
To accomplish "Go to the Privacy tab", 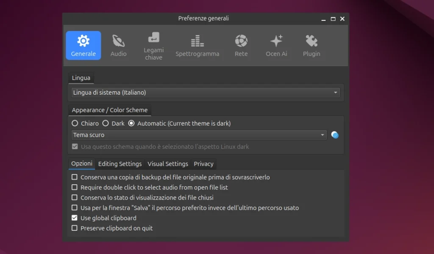I will click(x=203, y=164).
